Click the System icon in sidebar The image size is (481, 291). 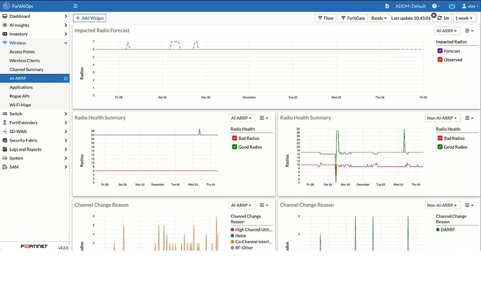click(x=5, y=158)
